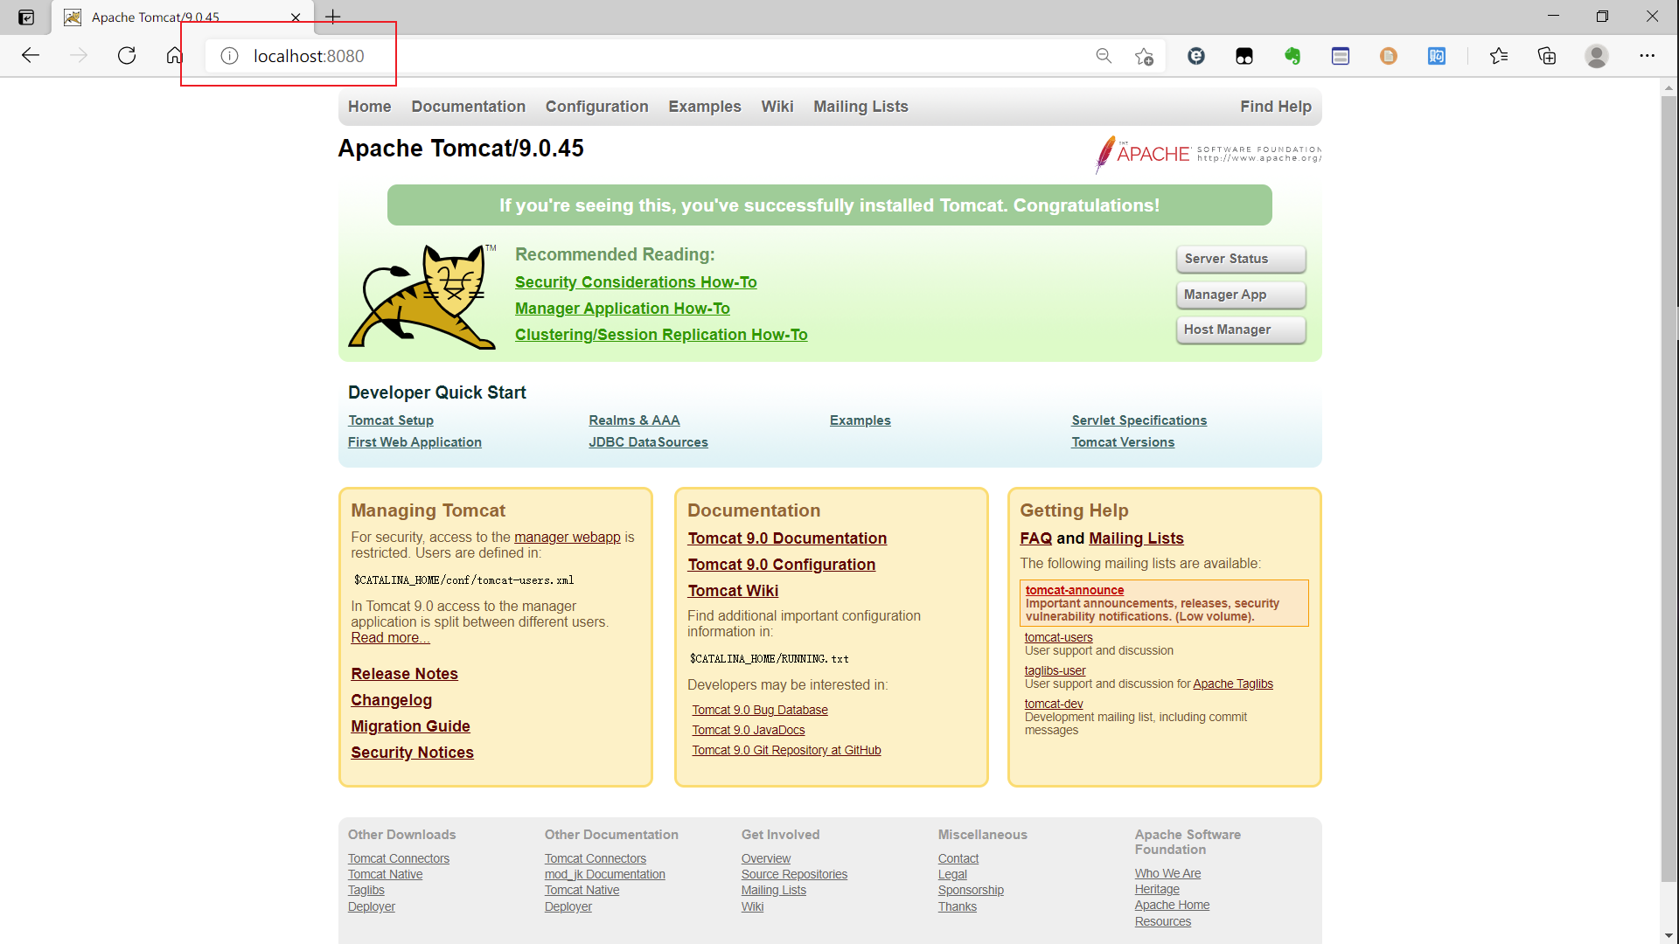Image resolution: width=1679 pixels, height=944 pixels.
Task: Open the dark circular extension icon
Action: click(x=1196, y=56)
